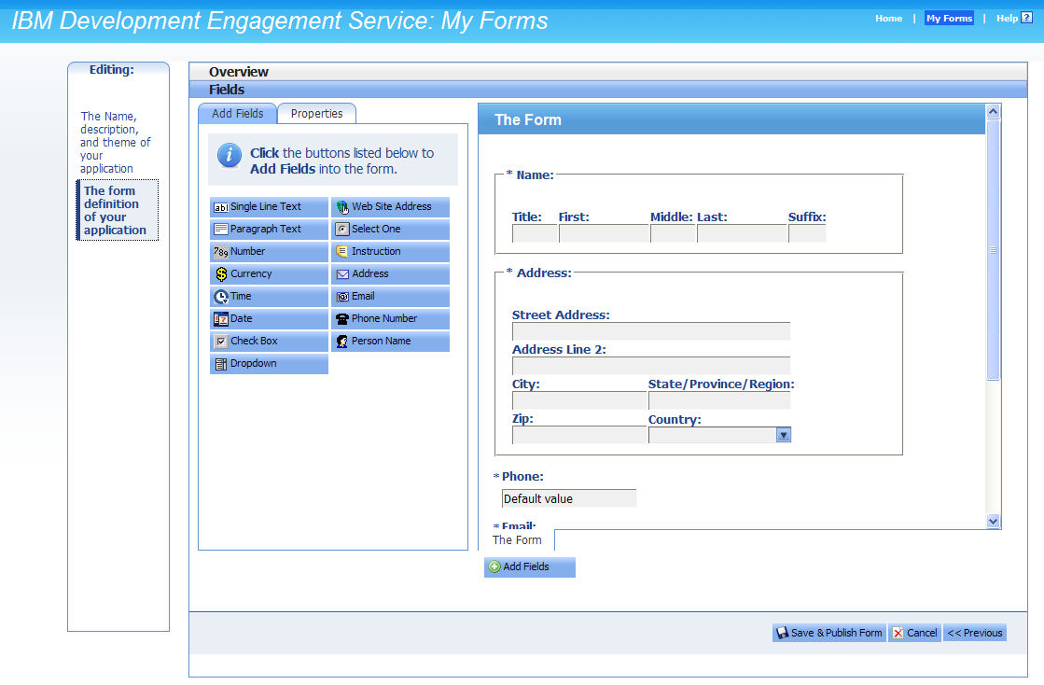Image resolution: width=1044 pixels, height=685 pixels.
Task: Click the Middle name input field
Action: 673,233
